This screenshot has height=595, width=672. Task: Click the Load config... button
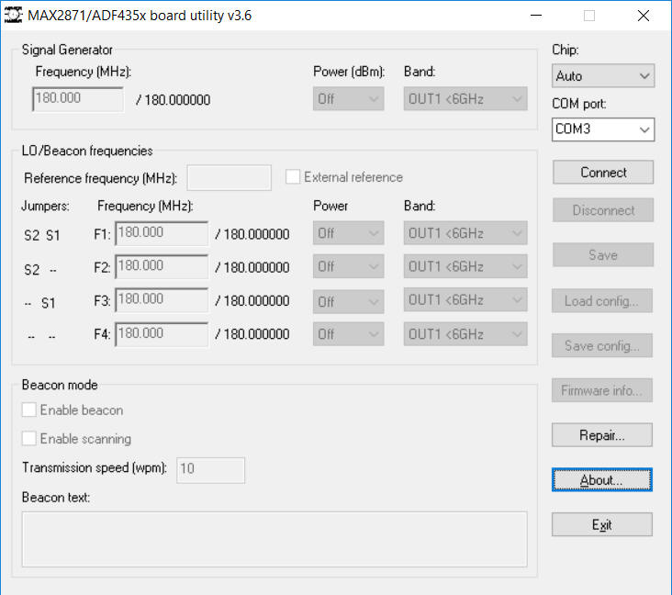(602, 301)
